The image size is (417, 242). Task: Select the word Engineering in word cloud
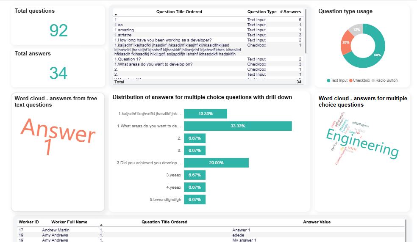click(x=361, y=143)
